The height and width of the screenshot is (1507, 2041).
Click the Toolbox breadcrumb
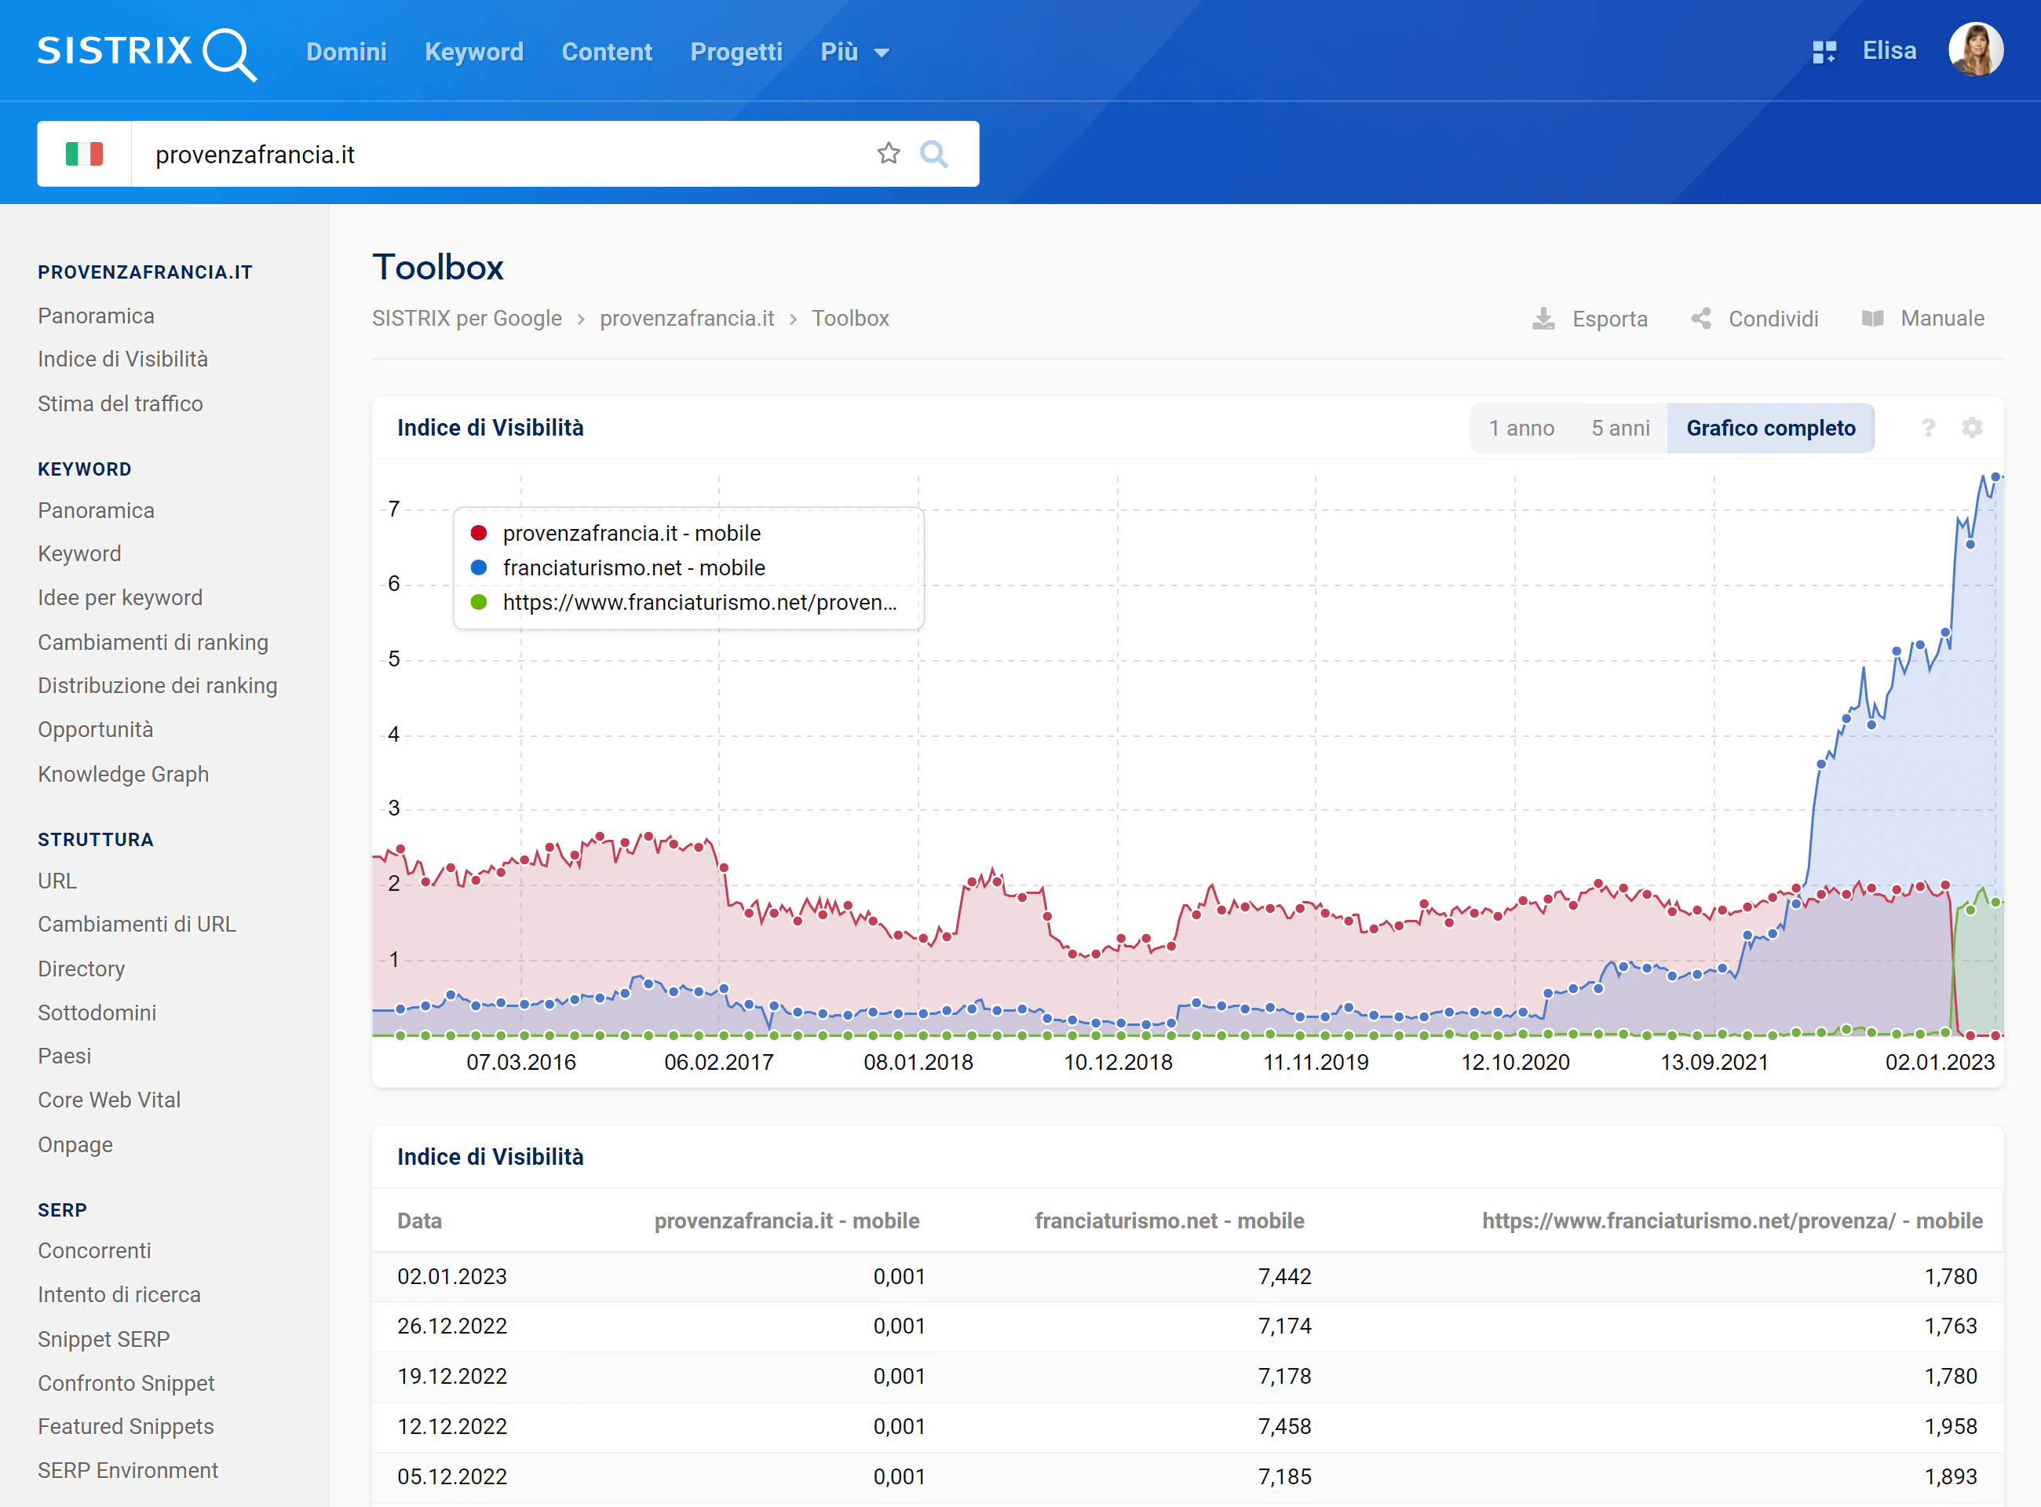pyautogui.click(x=850, y=319)
